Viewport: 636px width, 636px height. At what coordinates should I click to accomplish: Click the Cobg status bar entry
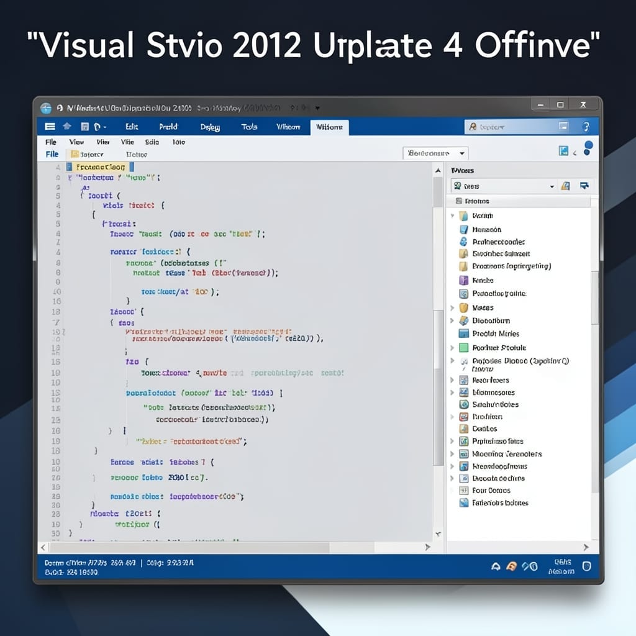170,563
